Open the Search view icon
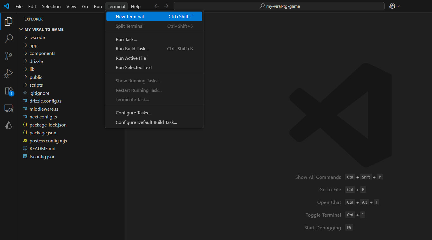 click(x=9, y=38)
